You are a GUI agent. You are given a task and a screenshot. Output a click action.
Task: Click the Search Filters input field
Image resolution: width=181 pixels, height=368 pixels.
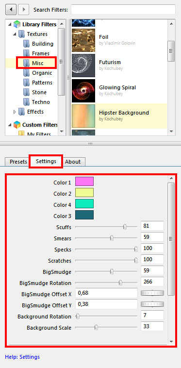pos(123,10)
